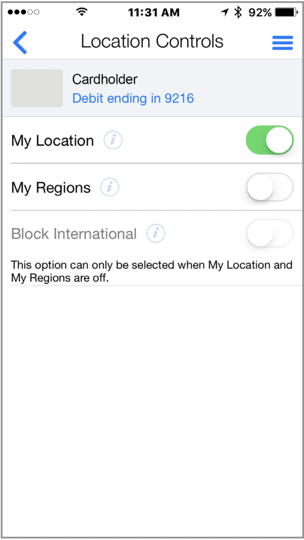Screen dimensions: 304x540
Task: Show info for My Regions
Action: point(110,187)
